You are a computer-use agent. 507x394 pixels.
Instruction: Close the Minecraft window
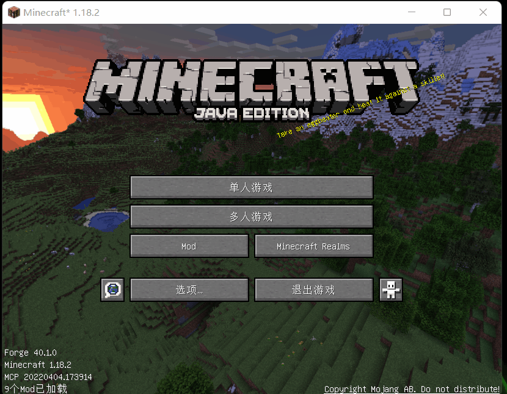483,12
